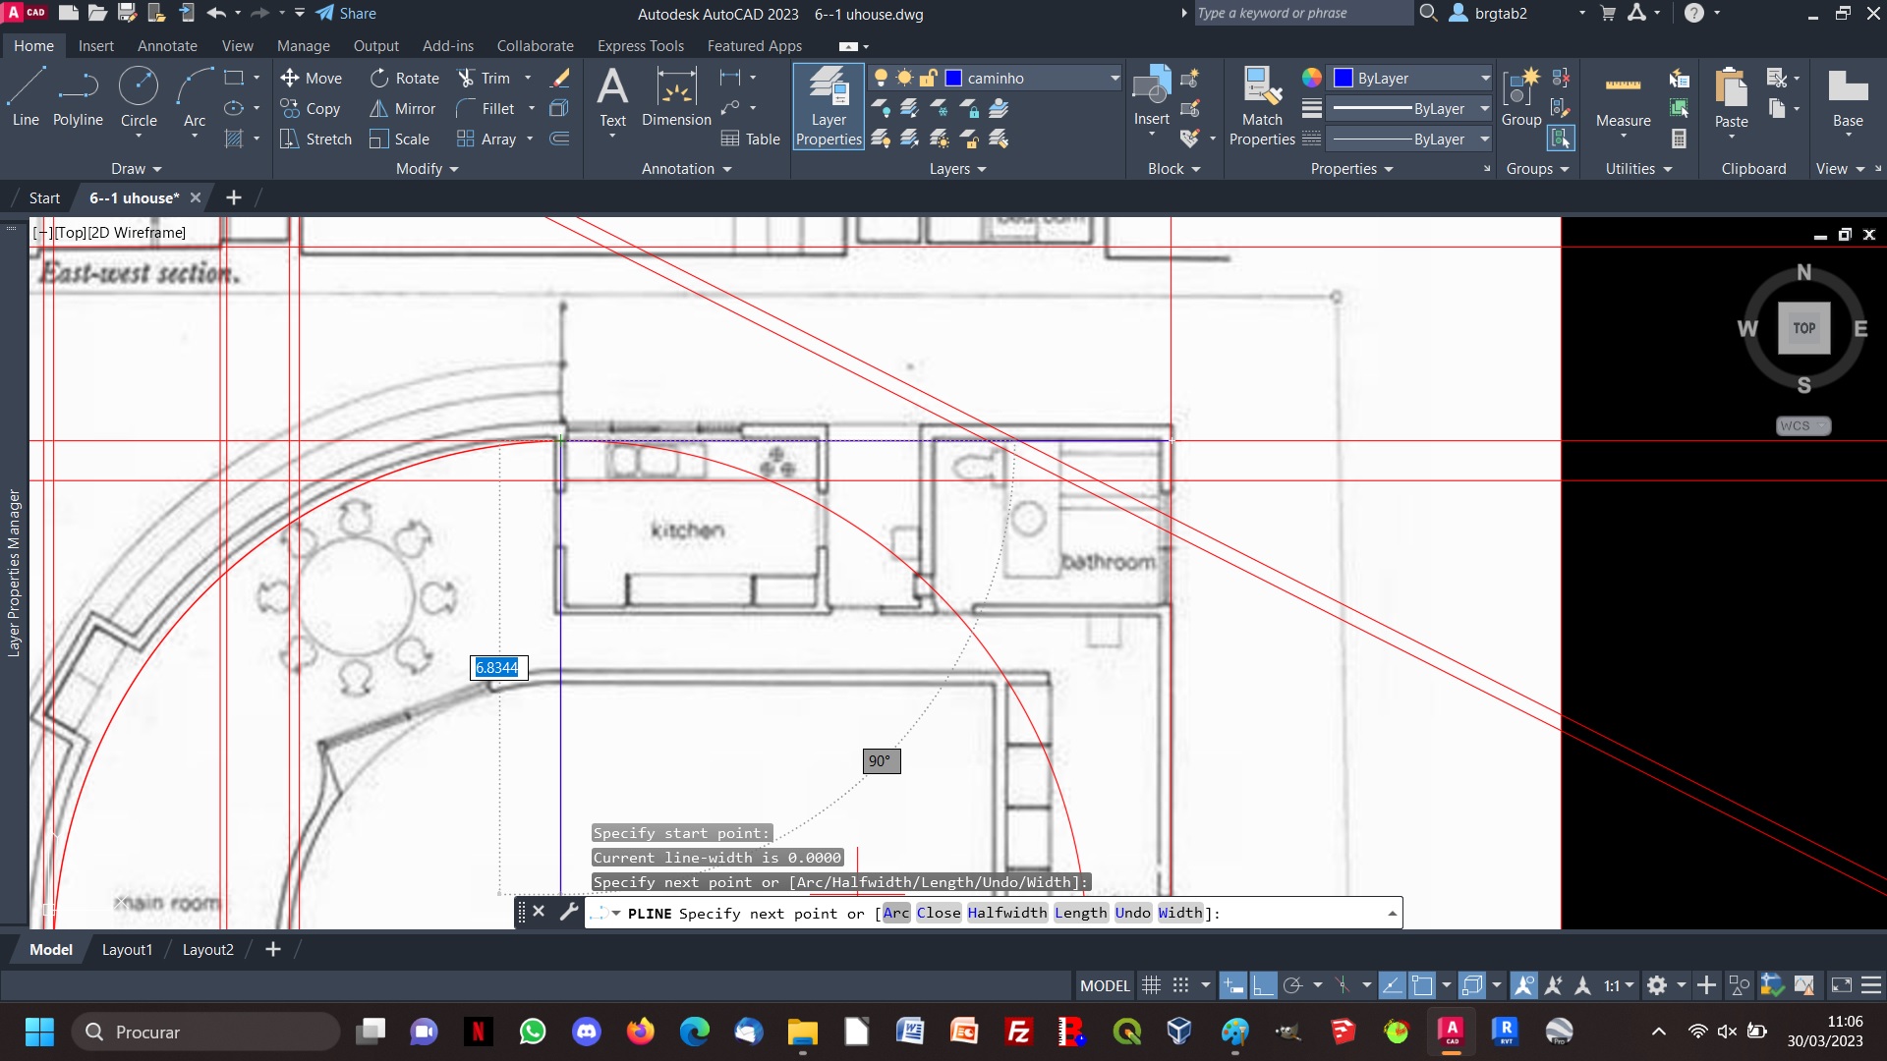Click the Home ribbon tab
Screen dimensions: 1887x1061
[x=32, y=45]
